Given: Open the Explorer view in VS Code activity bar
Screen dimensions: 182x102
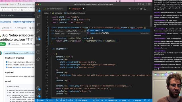Looking at the screenshot, I should tap(38, 10).
